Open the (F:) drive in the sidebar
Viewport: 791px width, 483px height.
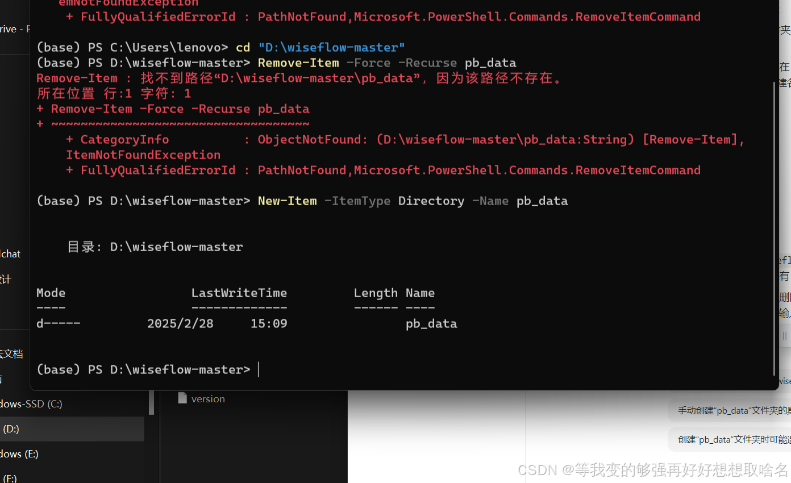pos(8,477)
